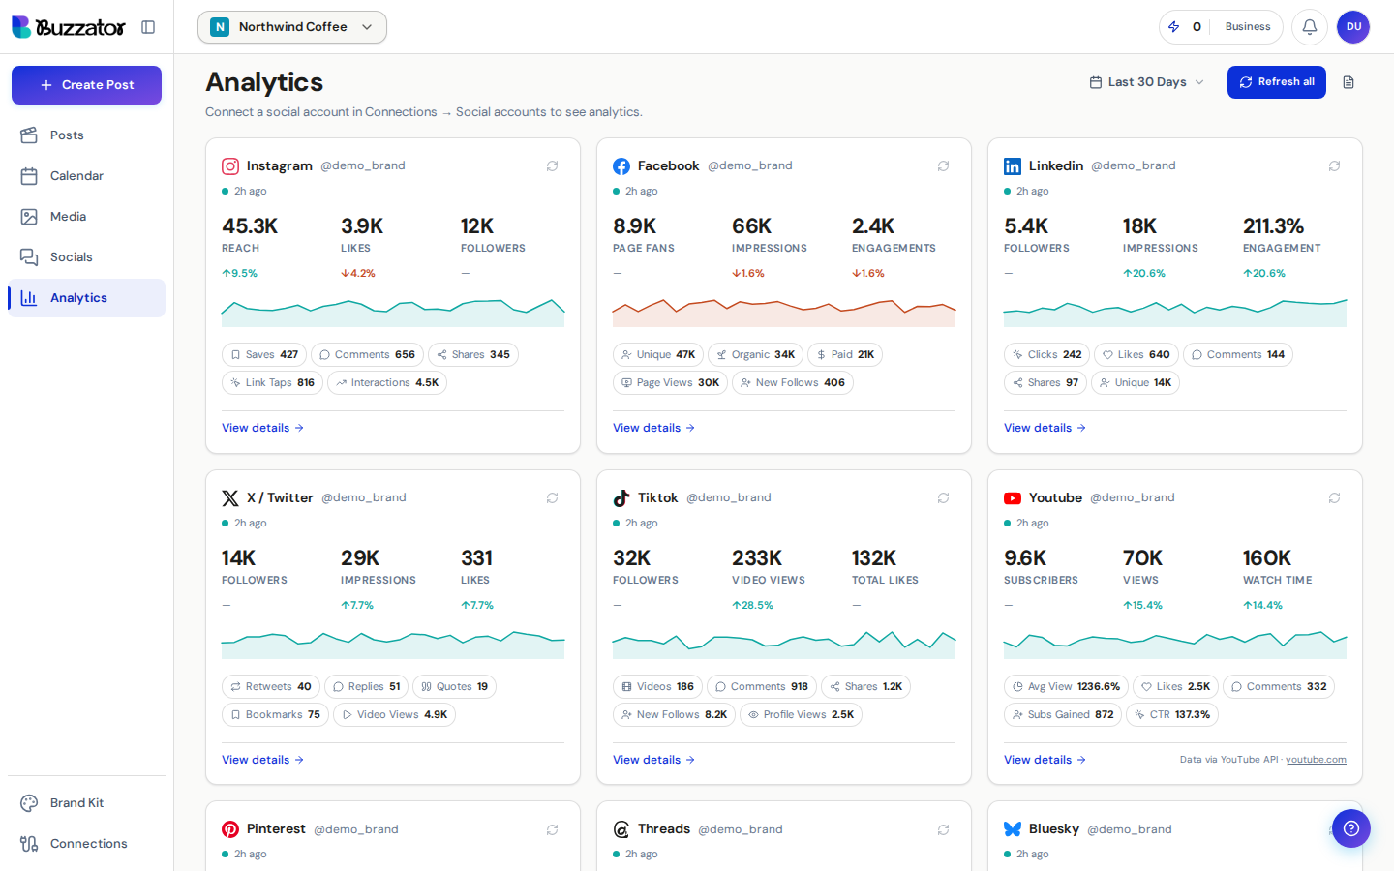The width and height of the screenshot is (1394, 871).
Task: Click the Subs Gained 872 chip
Action: point(1063,715)
